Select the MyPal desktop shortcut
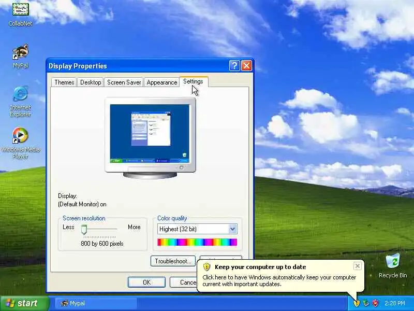 pos(20,56)
